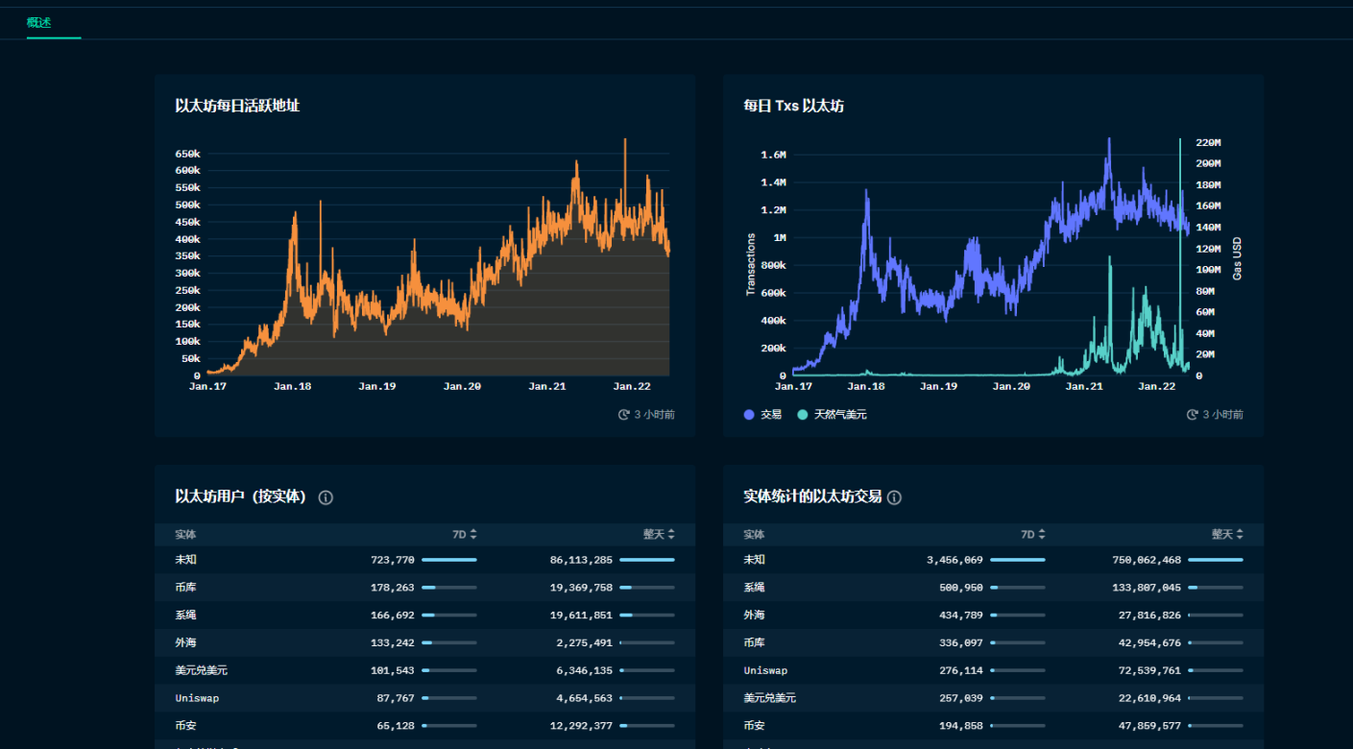Click blue 交易 legend dot
1353x749 pixels.
pyautogui.click(x=749, y=415)
